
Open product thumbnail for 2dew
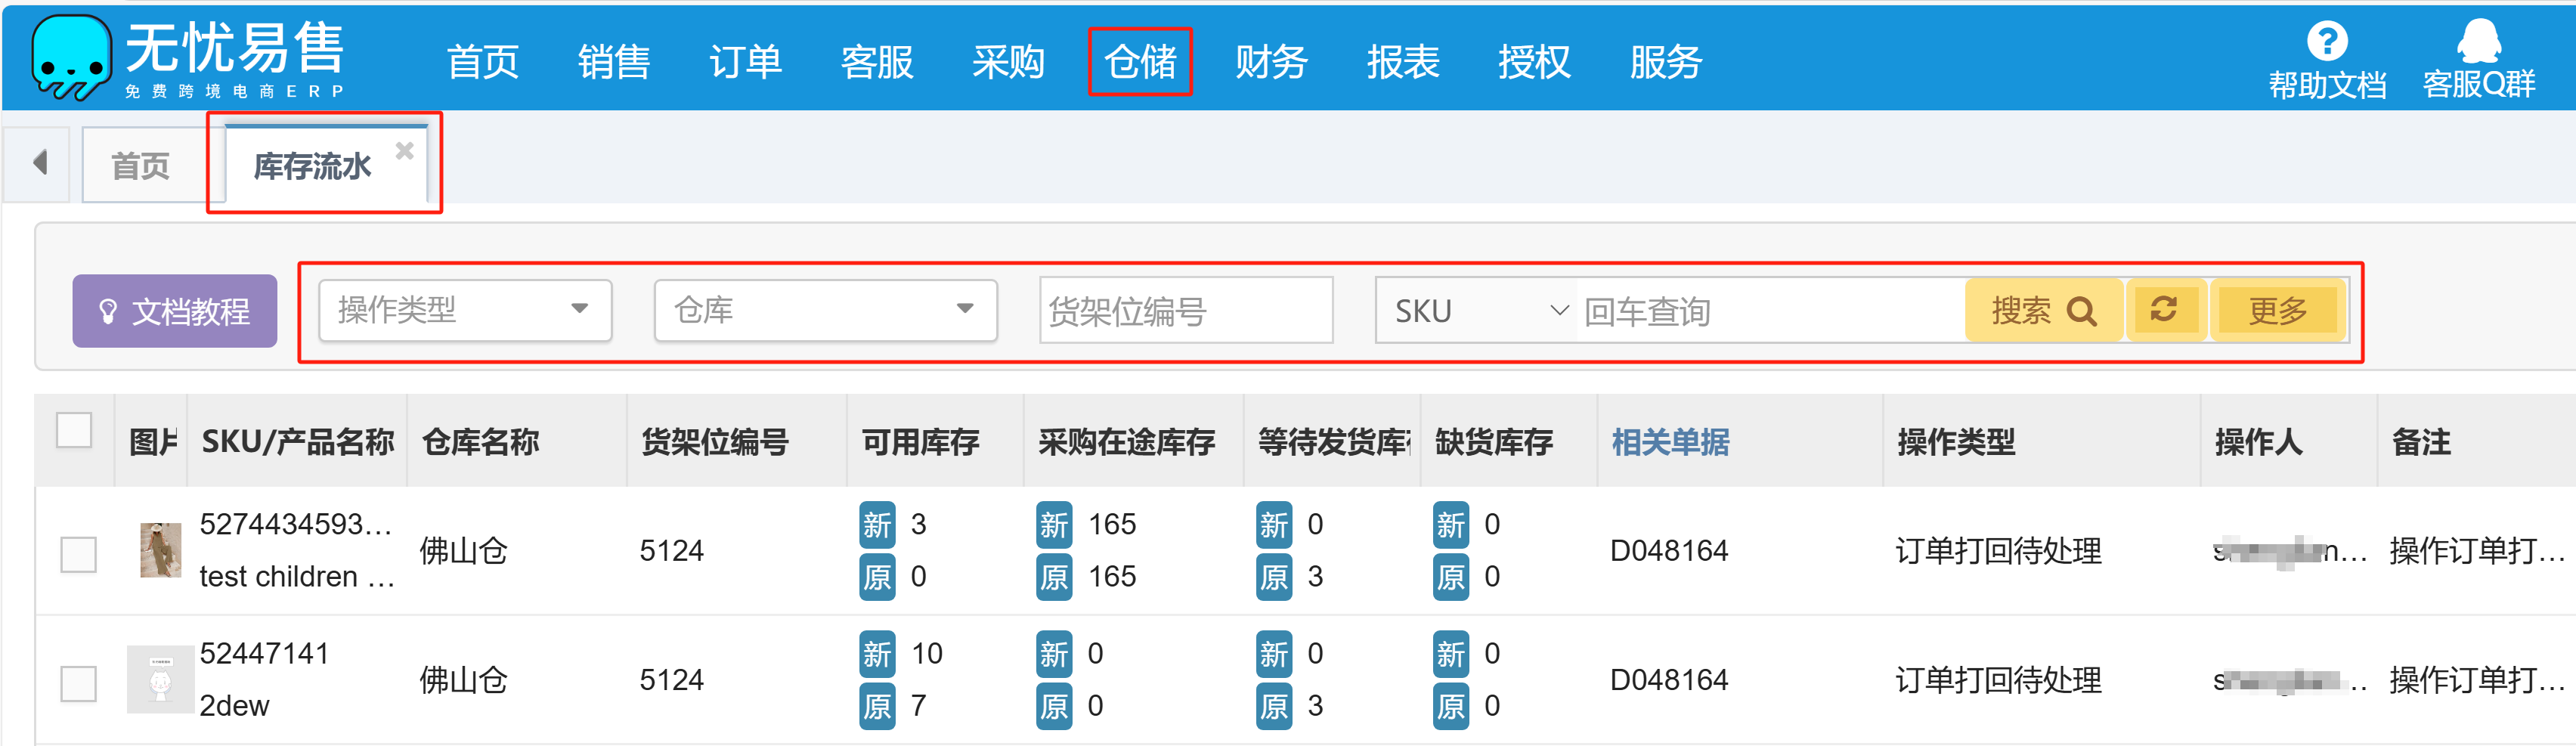[x=160, y=680]
